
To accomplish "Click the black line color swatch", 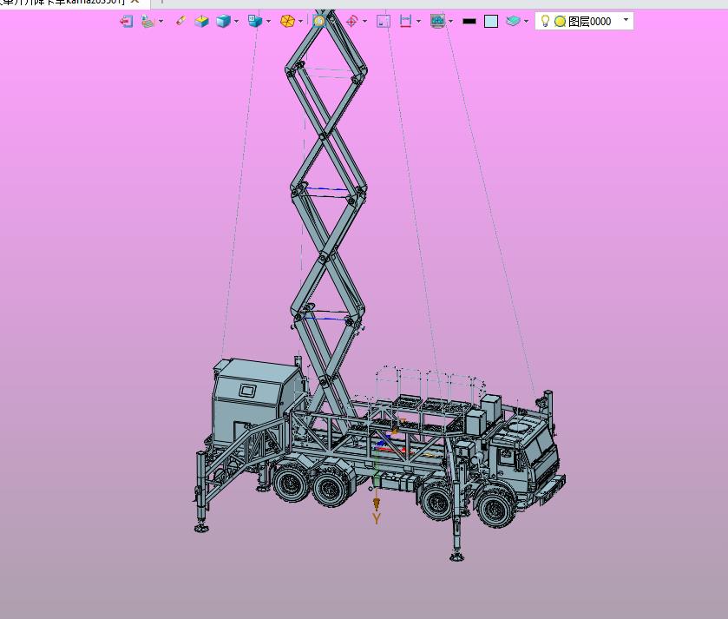I will [x=469, y=22].
